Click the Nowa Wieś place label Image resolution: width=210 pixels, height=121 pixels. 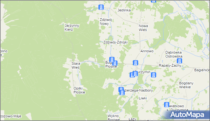(x=143, y=28)
